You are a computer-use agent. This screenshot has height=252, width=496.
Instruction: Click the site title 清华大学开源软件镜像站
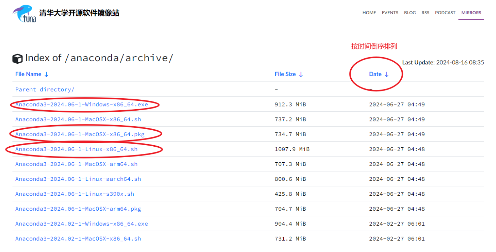(79, 13)
